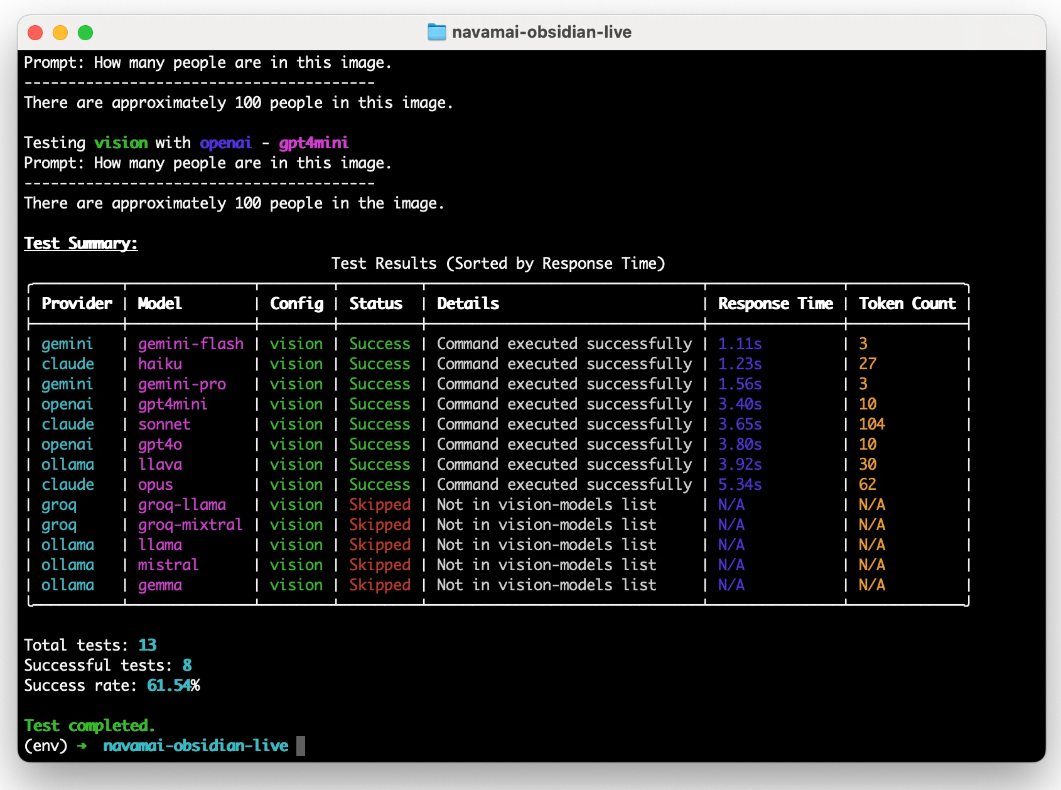1061x790 pixels.
Task: Click the 1.23s response time
Action: tap(740, 364)
